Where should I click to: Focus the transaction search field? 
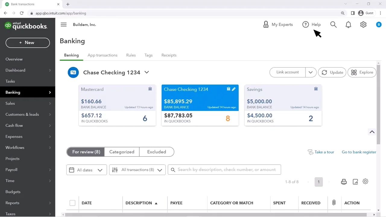coord(224,170)
